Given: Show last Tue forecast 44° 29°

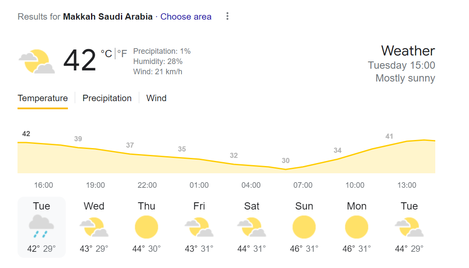Looking at the screenshot, I should point(409,227).
